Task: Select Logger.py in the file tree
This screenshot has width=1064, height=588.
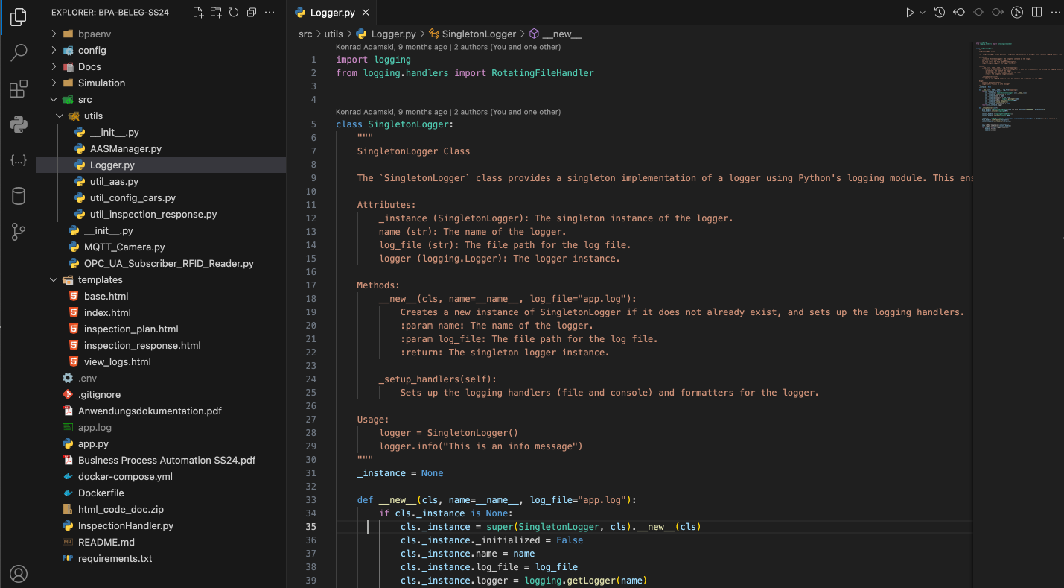Action: coord(161,165)
